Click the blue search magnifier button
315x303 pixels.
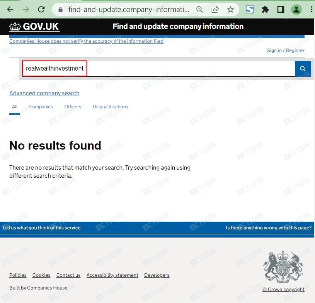coord(303,69)
